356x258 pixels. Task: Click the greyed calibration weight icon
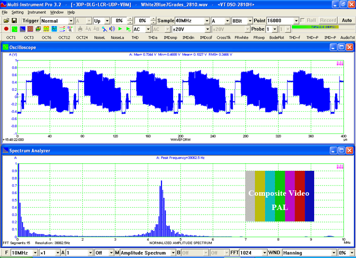[80, 29]
